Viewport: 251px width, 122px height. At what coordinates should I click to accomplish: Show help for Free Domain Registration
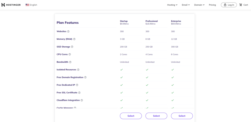pyautogui.click(x=85, y=77)
